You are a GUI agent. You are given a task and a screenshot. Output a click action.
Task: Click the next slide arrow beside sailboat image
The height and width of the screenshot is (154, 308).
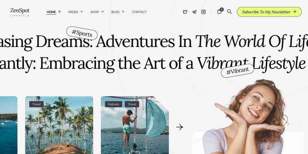pyautogui.click(x=179, y=127)
